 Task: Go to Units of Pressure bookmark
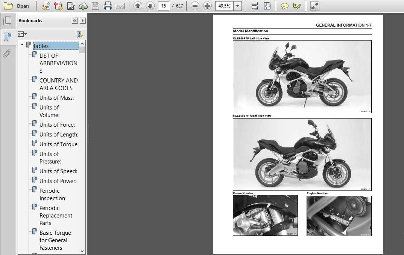coord(50,157)
